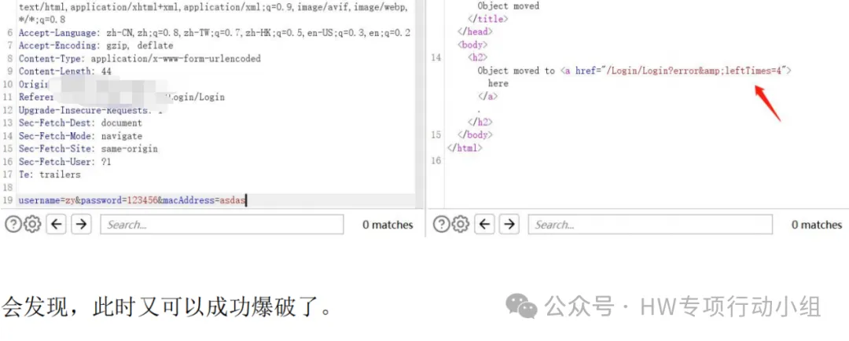849x341 pixels.
Task: Click the request body line username=zy&password
Action: (x=132, y=200)
